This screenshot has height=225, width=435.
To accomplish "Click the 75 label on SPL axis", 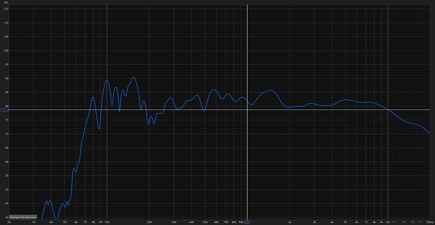I will point(7,120).
